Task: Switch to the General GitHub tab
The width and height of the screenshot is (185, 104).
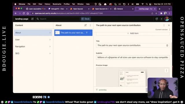Action: tap(120, 9)
